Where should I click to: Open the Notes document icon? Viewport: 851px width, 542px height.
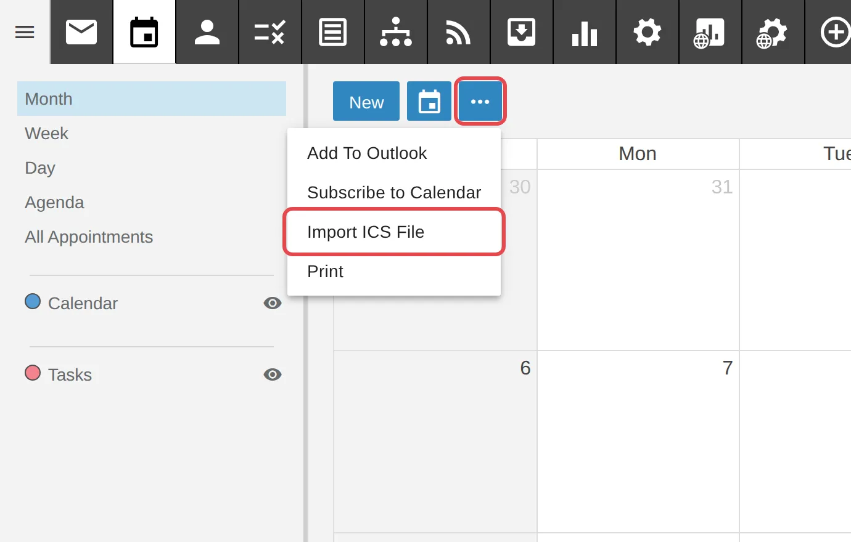tap(333, 32)
